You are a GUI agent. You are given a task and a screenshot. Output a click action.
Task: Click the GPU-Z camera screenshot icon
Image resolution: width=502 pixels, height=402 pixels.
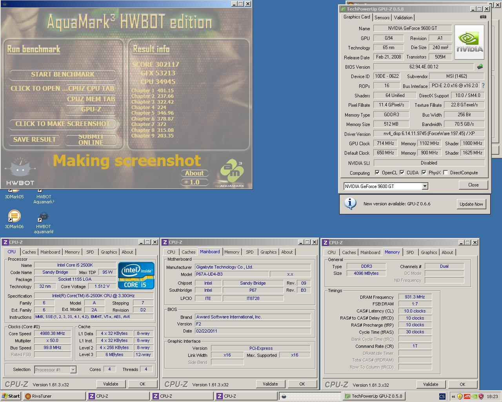pyautogui.click(x=483, y=17)
